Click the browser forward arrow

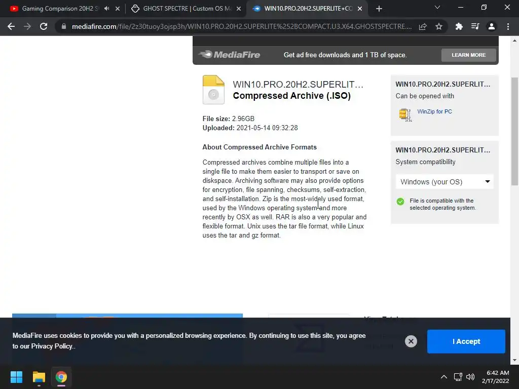pyautogui.click(x=27, y=26)
